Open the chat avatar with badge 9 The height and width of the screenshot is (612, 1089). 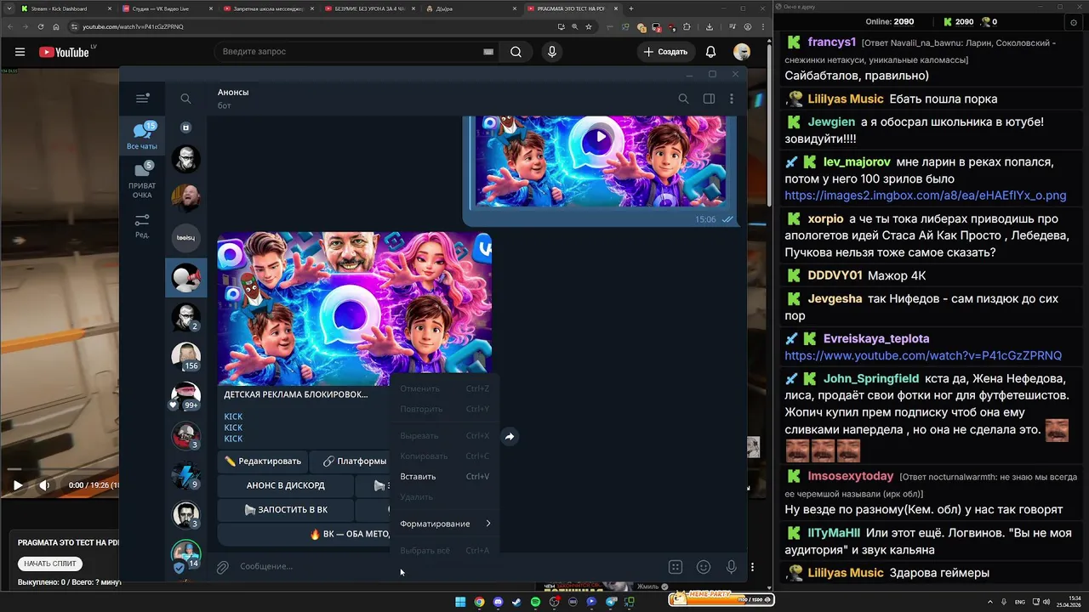pyautogui.click(x=185, y=475)
